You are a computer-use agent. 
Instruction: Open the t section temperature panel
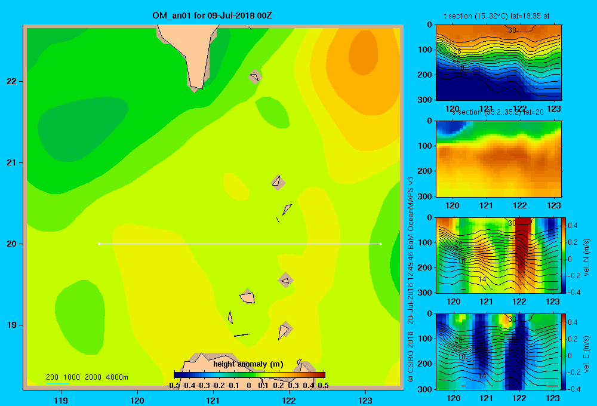point(498,63)
